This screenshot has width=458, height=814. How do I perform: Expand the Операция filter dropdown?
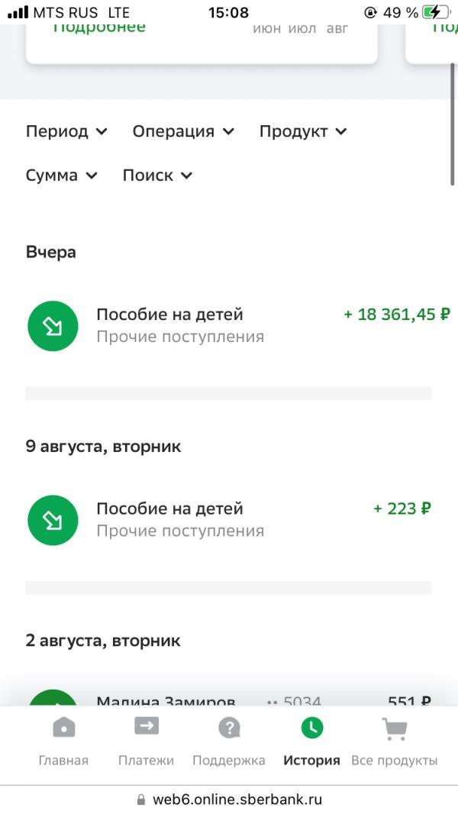[x=183, y=131]
